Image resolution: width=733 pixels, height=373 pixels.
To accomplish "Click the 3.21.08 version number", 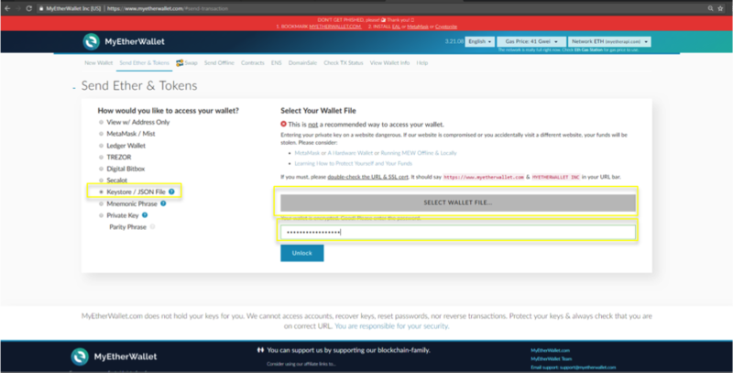I will click(x=454, y=41).
